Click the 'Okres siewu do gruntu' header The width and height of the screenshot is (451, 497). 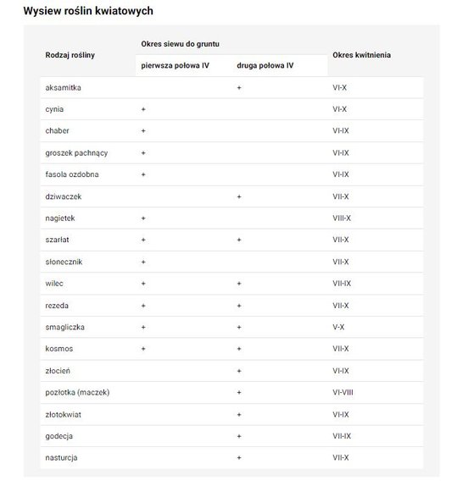[180, 44]
